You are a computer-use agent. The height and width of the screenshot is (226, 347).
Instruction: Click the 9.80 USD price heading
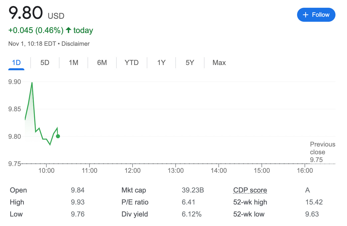pyautogui.click(x=36, y=13)
